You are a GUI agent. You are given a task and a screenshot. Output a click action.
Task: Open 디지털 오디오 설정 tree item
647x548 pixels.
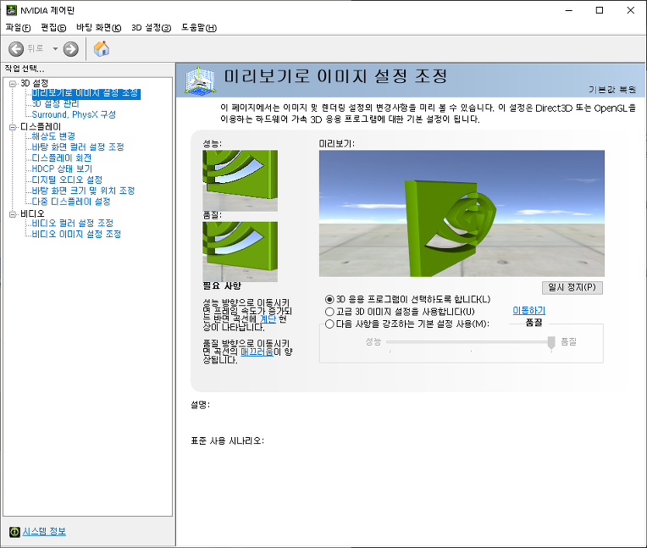[x=67, y=180]
